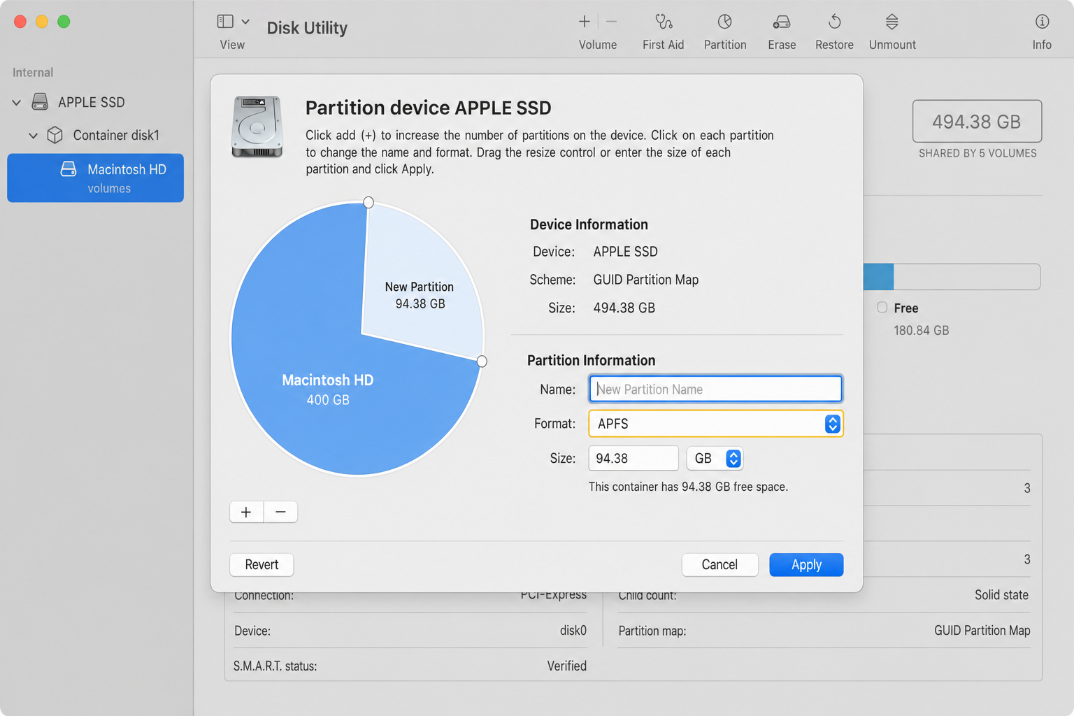Open the Partition toolbar icon
This screenshot has height=716, width=1074.
click(725, 22)
